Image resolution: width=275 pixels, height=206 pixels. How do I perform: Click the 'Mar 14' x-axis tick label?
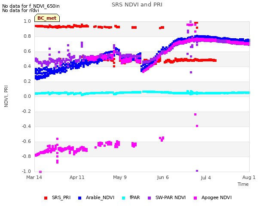pos(34,177)
